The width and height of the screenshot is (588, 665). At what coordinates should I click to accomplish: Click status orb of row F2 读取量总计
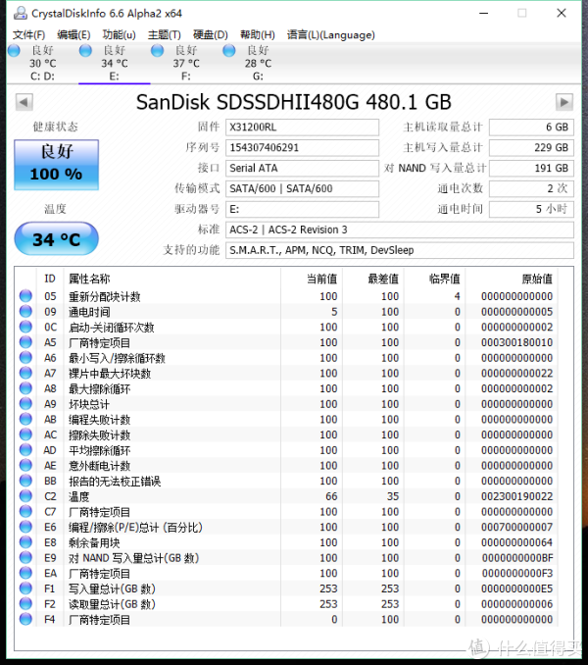point(25,603)
